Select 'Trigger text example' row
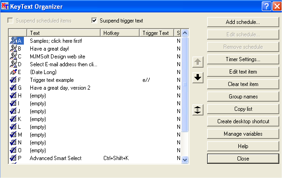 (52, 80)
